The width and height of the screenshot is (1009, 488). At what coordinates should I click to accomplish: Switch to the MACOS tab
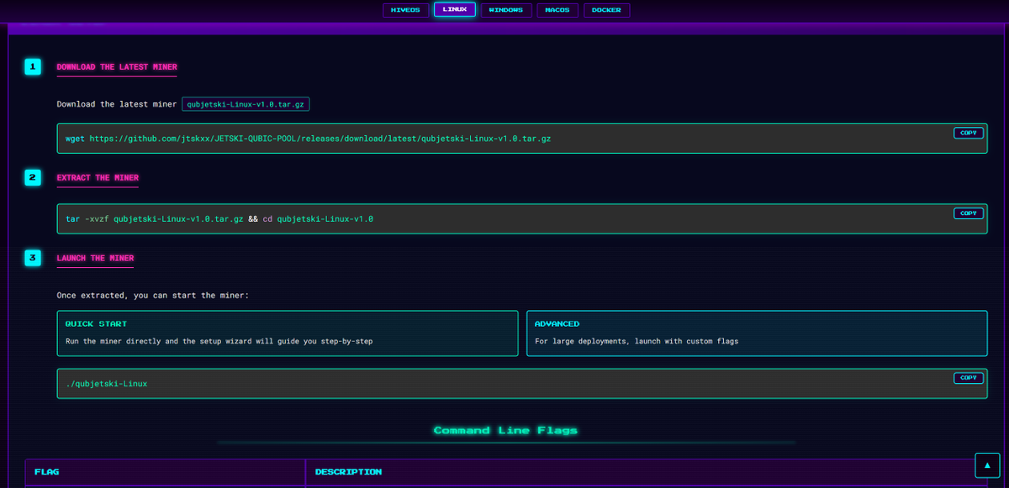tap(557, 10)
